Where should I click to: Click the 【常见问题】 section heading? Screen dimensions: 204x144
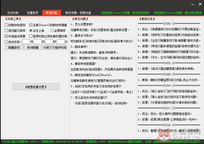[80, 19]
